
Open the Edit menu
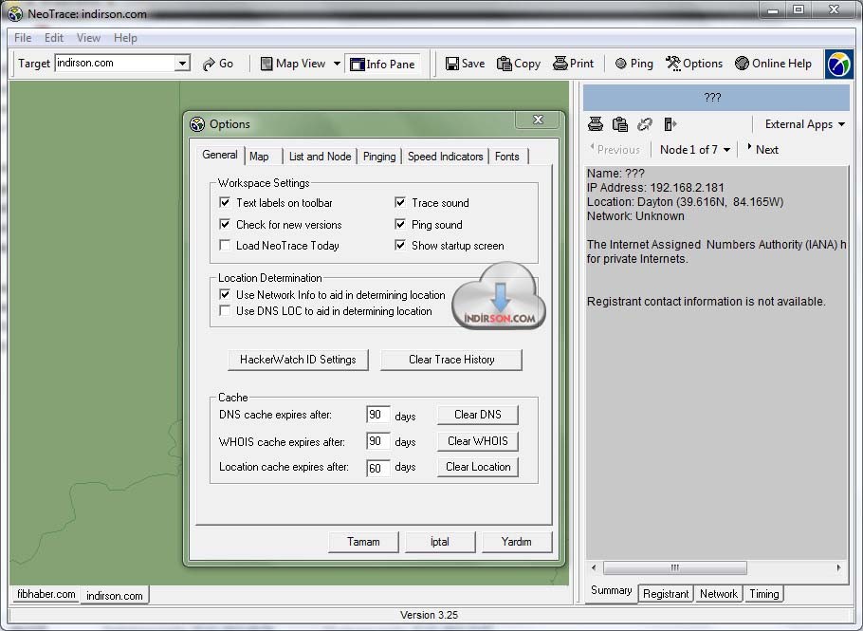[x=54, y=38]
